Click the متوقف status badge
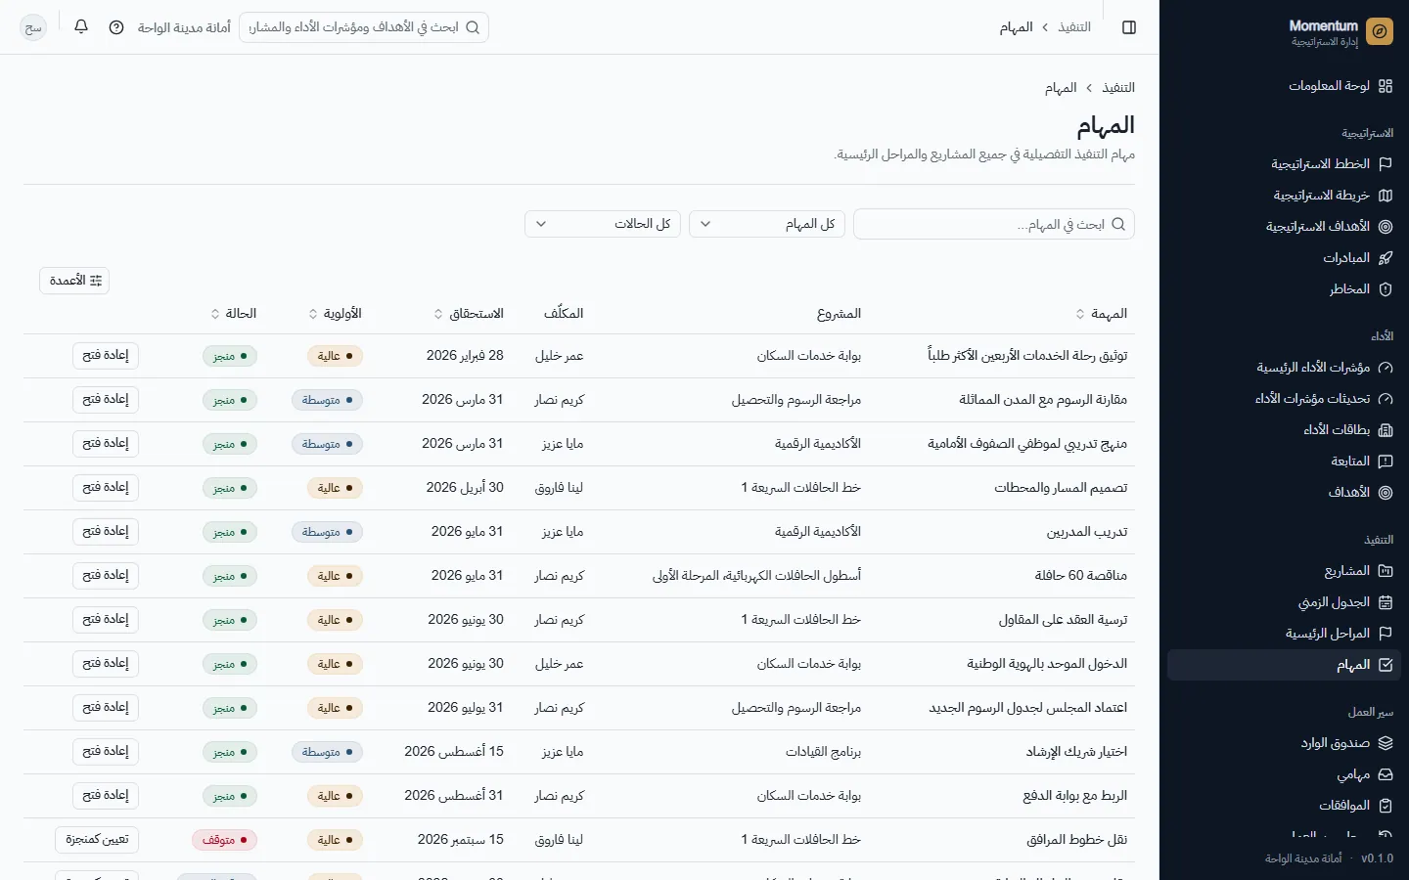Viewport: 1409px width, 880px height. tap(224, 840)
